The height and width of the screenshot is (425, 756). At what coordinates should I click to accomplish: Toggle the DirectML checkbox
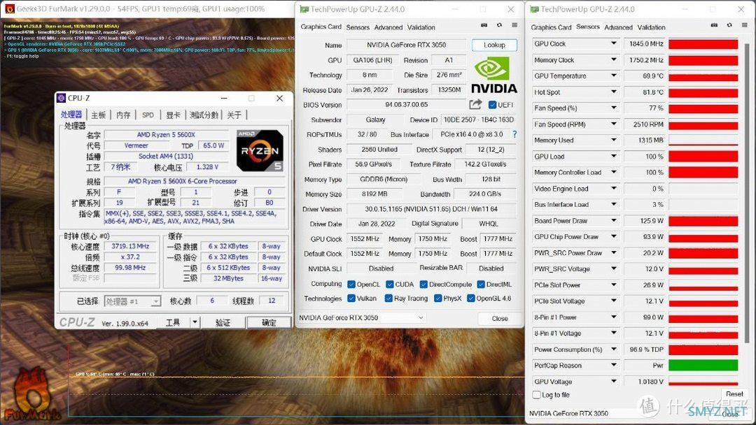coord(481,284)
